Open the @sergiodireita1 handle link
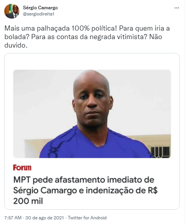187x224 pixels. tap(39, 14)
